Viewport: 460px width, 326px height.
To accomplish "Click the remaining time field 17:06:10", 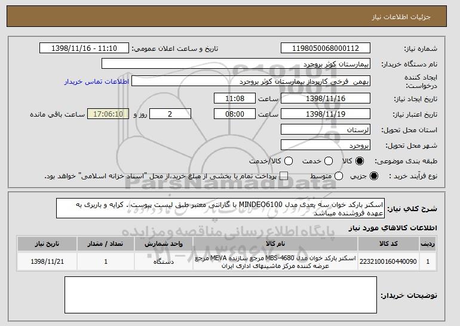I will tap(108, 114).
